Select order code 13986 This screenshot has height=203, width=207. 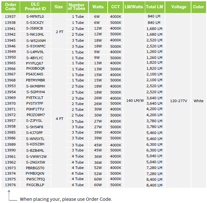[10, 138]
